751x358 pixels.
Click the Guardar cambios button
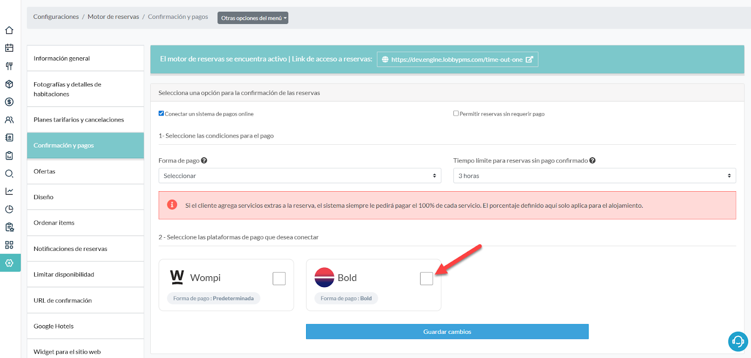447,332
